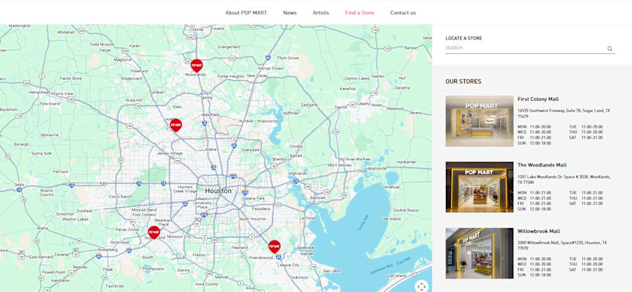Open First Colony Mall store photo

pos(480,121)
